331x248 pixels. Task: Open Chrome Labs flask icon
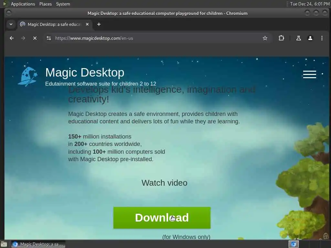pyautogui.click(x=298, y=38)
